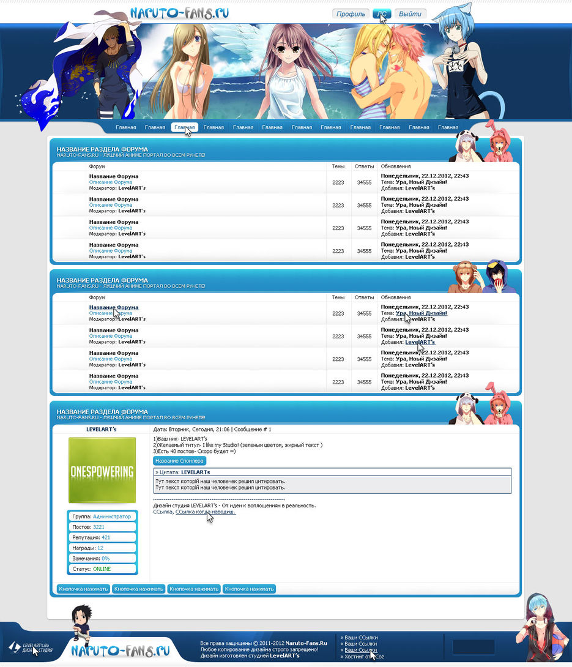
Task: Select the rightmost Главная item in navigation bar
Action: point(448,127)
